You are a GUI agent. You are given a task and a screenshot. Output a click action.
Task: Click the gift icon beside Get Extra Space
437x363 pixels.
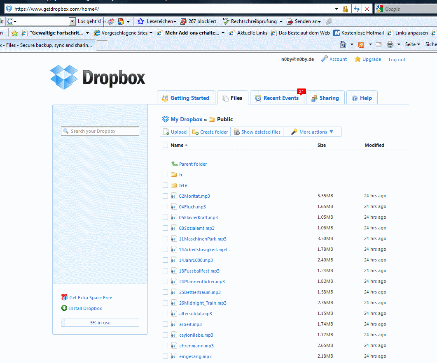coord(64,297)
